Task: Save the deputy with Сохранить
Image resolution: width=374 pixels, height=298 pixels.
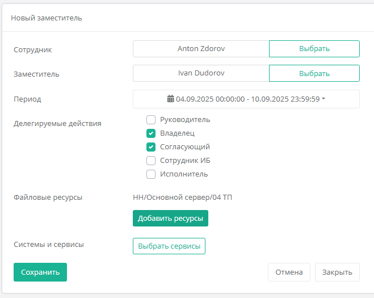Action: [x=40, y=272]
